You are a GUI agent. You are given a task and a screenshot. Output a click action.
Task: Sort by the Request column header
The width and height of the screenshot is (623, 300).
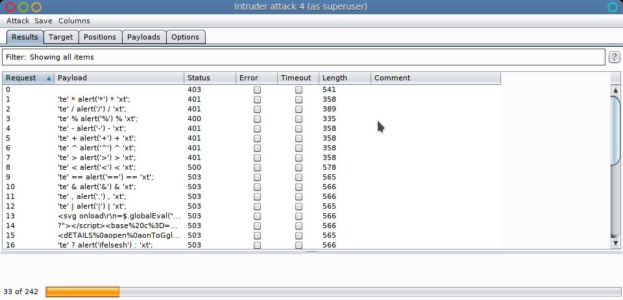pyautogui.click(x=28, y=78)
